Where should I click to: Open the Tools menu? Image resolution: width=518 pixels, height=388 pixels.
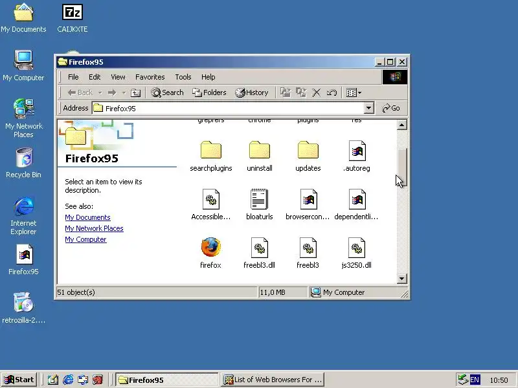tap(183, 77)
